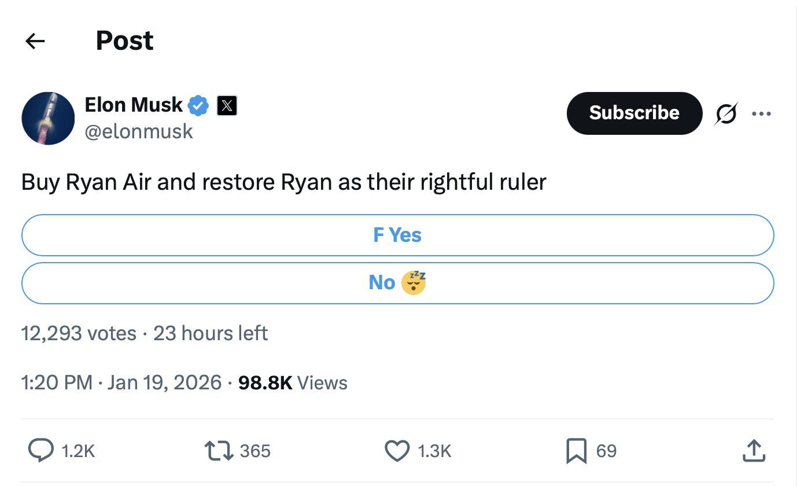Screen dimensions: 797x486
Task: Click the Elon Musk display name
Action: click(x=134, y=105)
